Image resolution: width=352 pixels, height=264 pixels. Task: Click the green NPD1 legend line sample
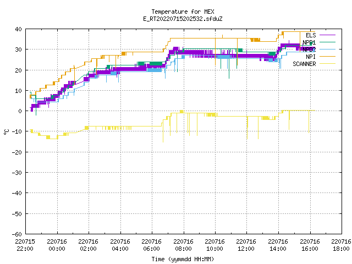coord(328,42)
